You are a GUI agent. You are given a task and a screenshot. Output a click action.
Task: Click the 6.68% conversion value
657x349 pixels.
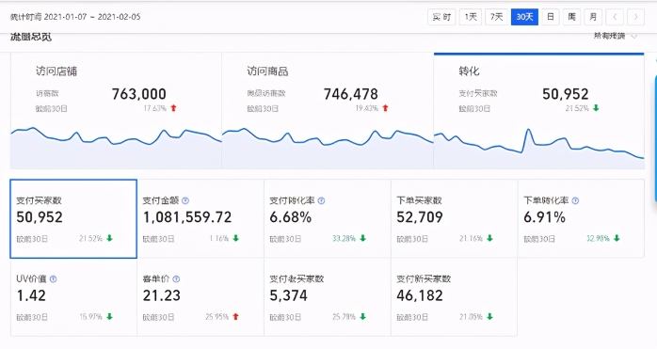[x=290, y=217]
